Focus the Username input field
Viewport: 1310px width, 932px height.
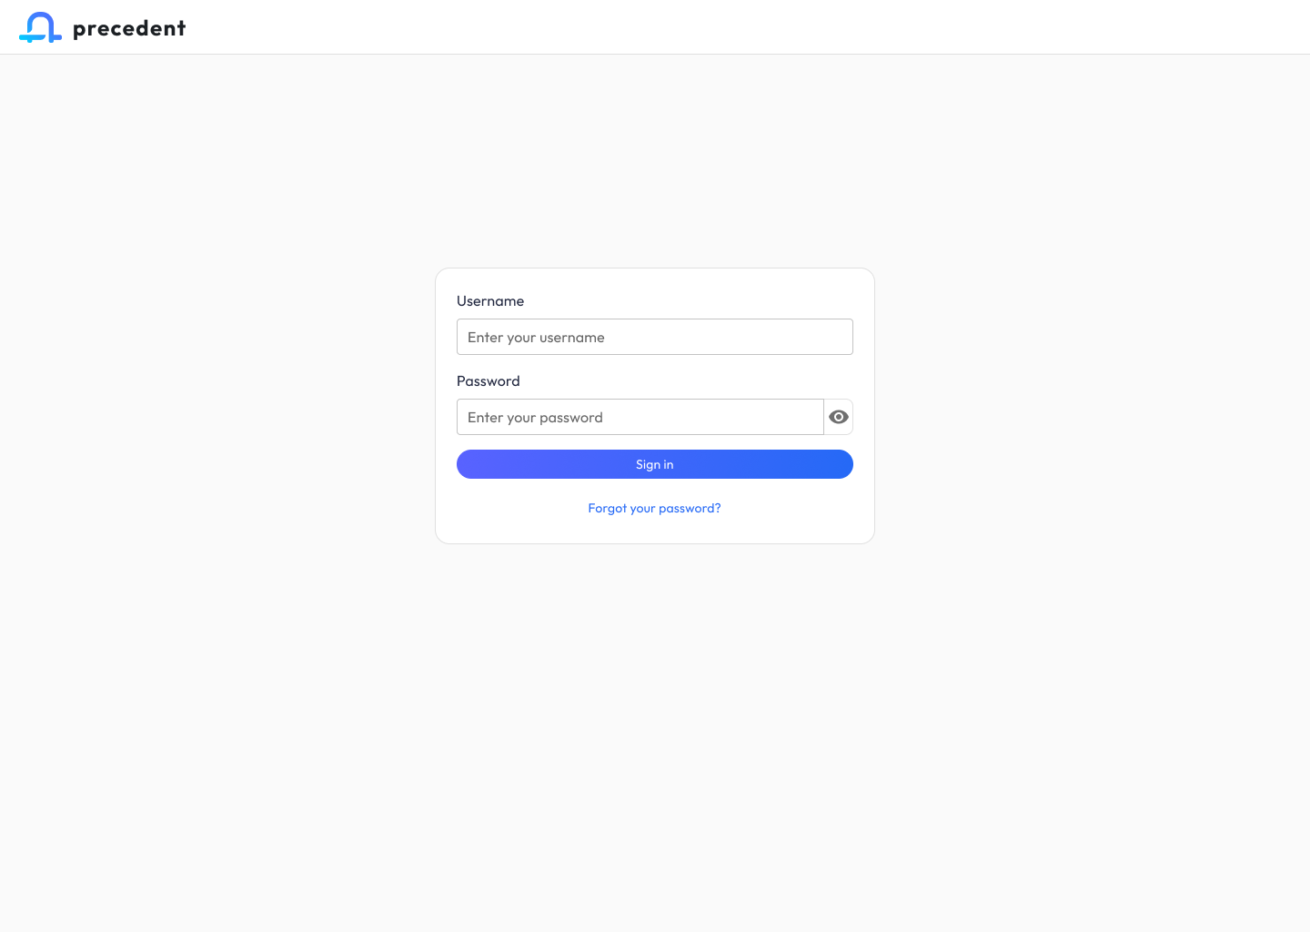pyautogui.click(x=654, y=337)
